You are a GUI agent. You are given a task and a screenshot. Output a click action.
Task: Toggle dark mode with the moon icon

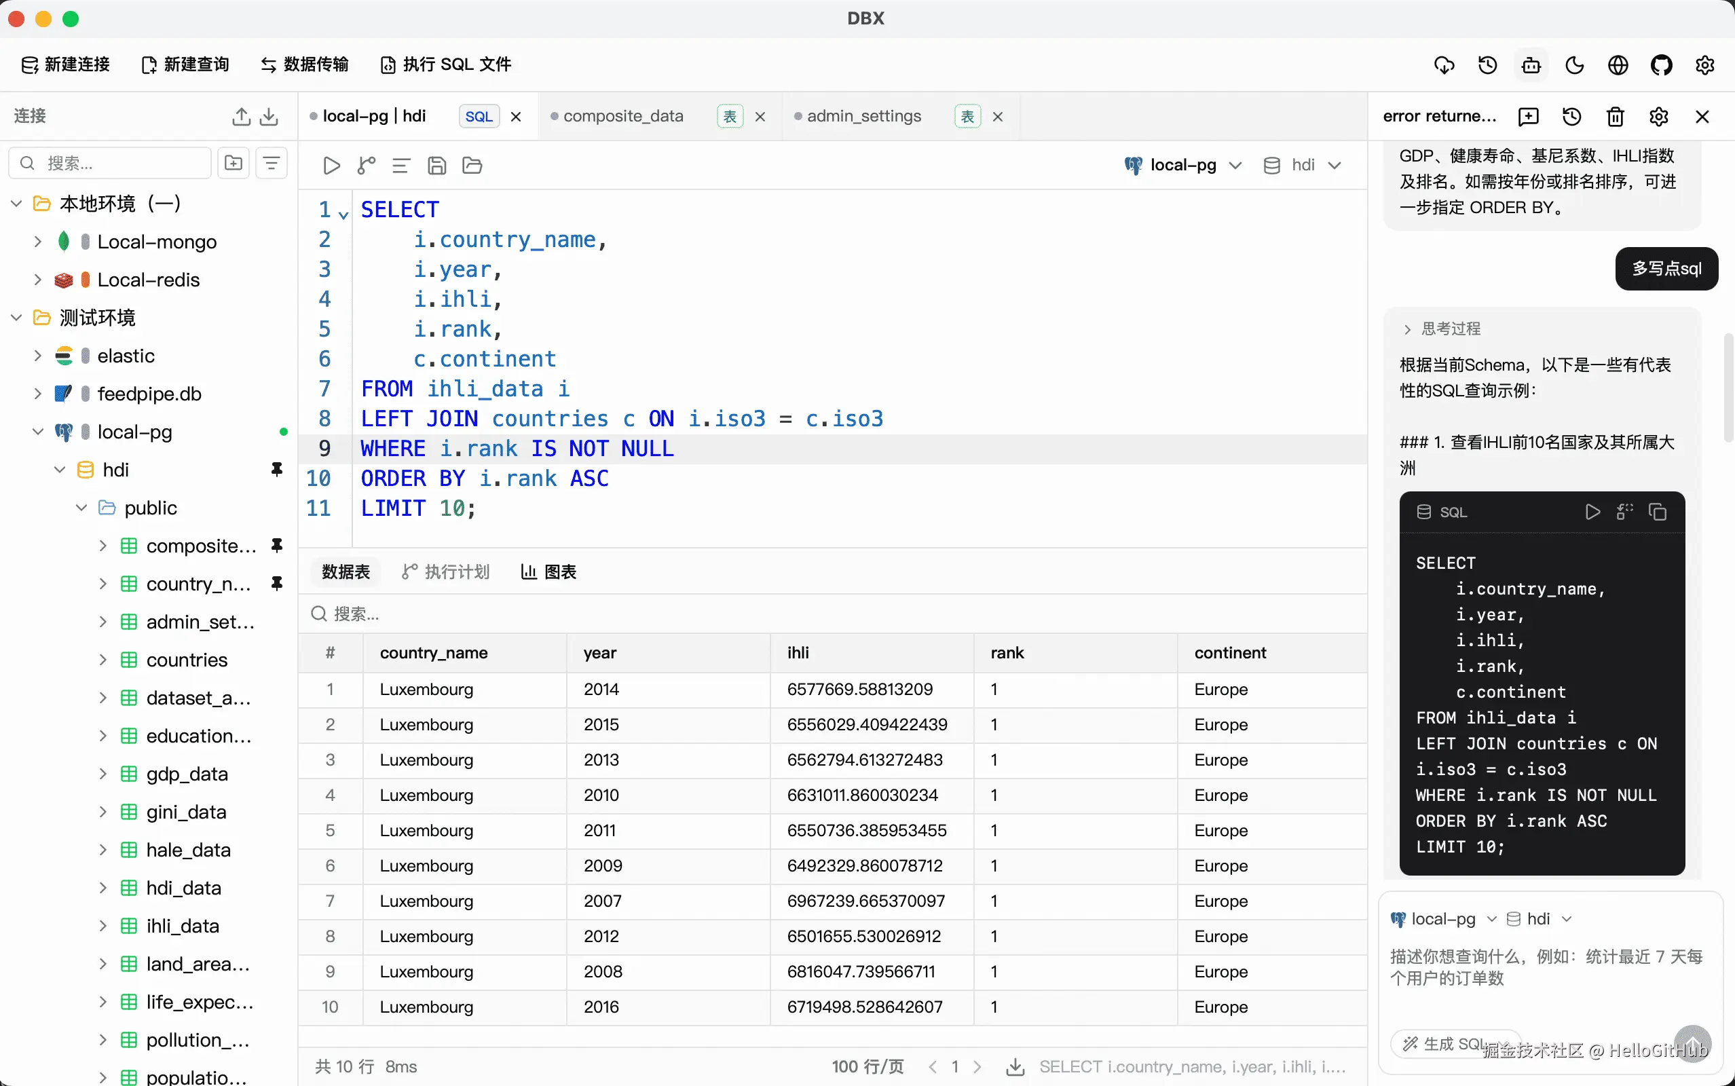coord(1574,65)
